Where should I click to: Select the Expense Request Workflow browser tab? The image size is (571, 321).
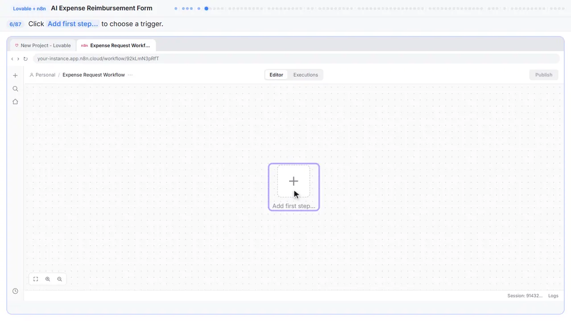coord(116,45)
